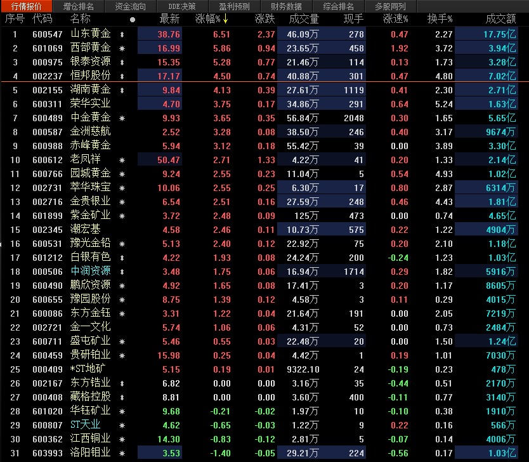Sort by the 涨幅% column header
Image resolution: width=529 pixels, height=462 pixels.
pyautogui.click(x=207, y=19)
